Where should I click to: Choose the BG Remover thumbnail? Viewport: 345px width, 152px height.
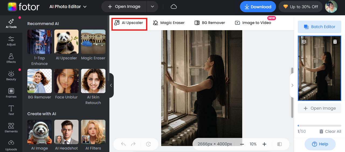click(39, 81)
